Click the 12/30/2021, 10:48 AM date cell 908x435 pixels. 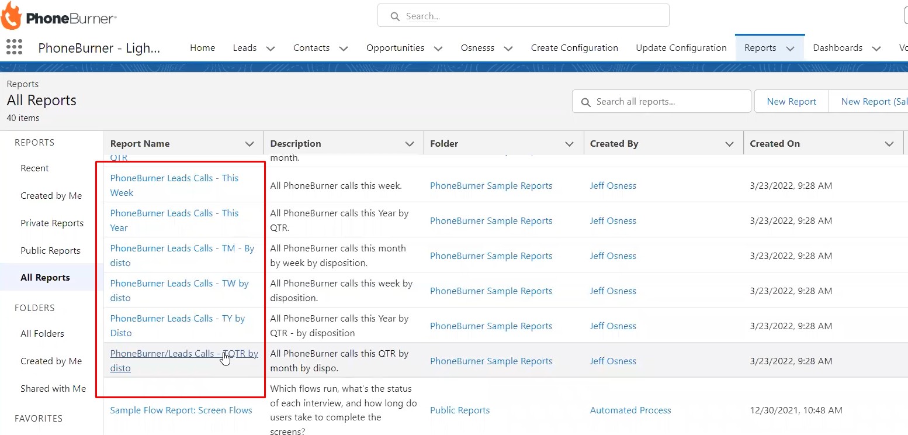click(796, 410)
